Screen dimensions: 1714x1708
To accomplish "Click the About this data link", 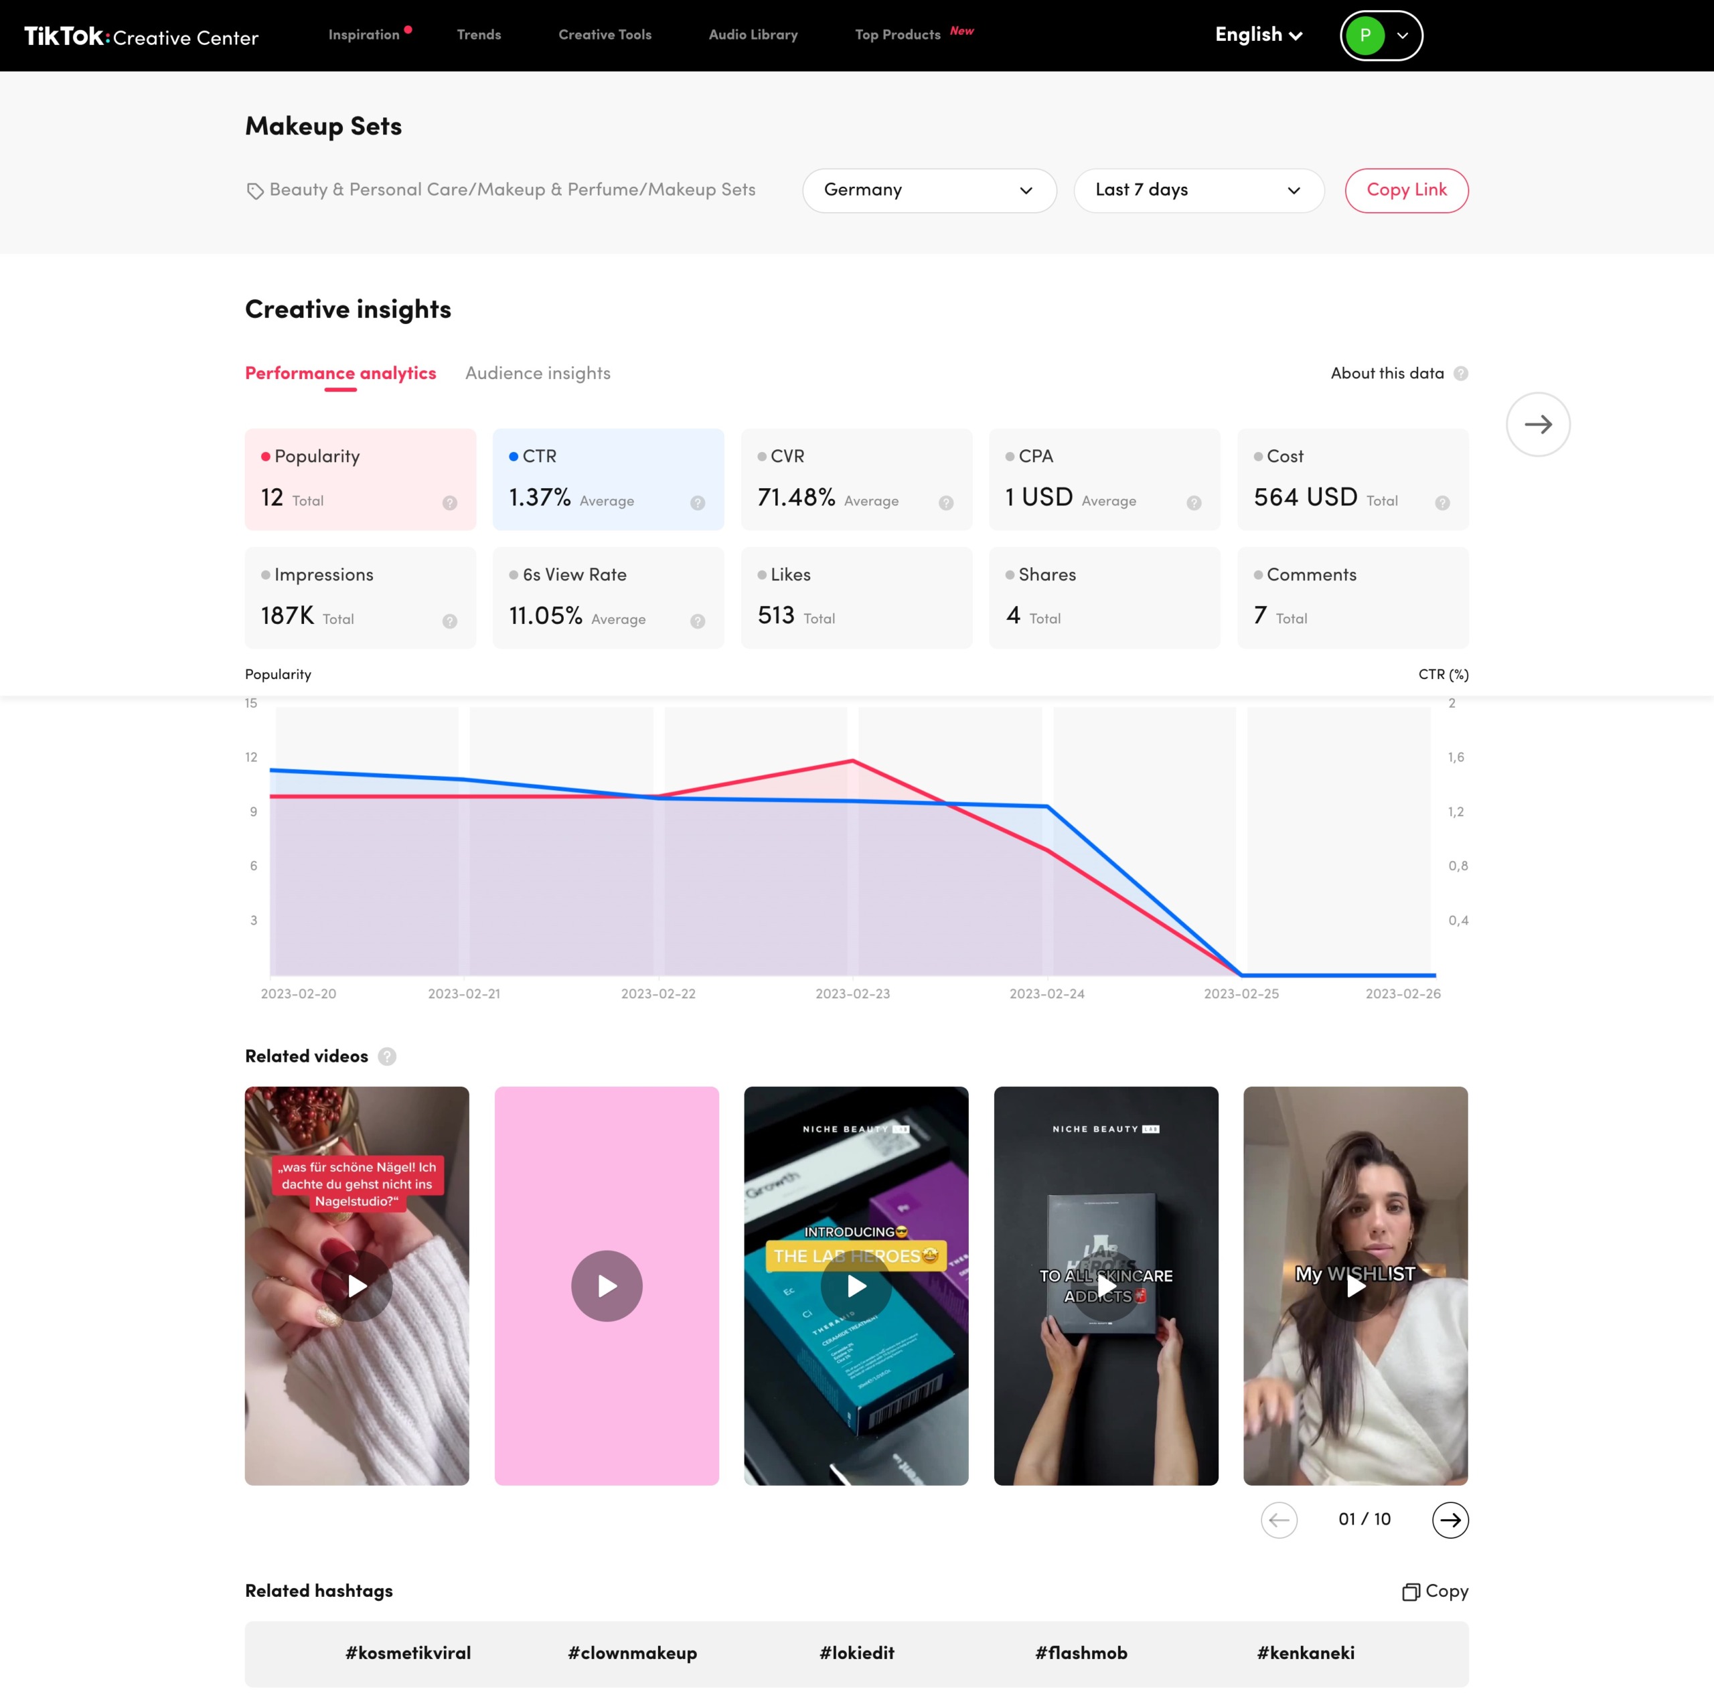I will [1387, 374].
